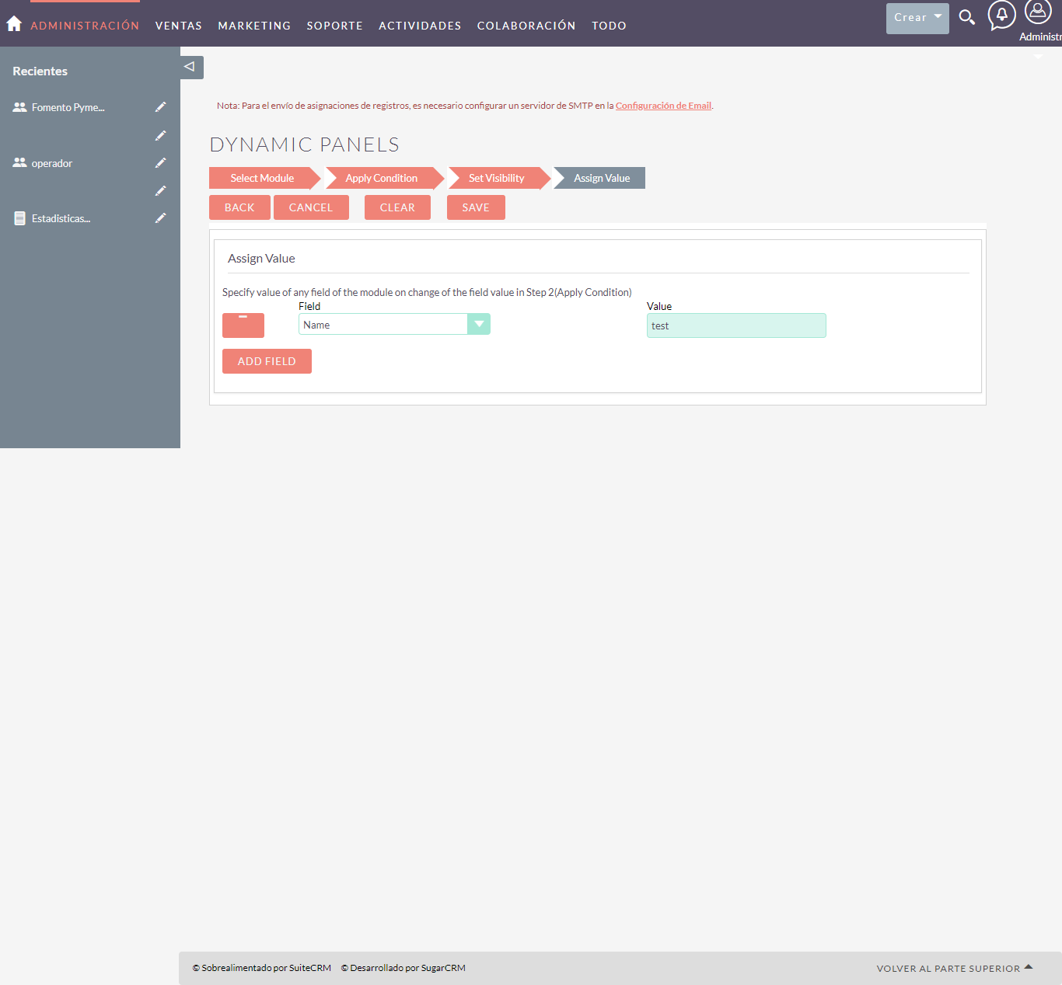Click the CLEAR button
The image size is (1062, 985).
tap(397, 207)
